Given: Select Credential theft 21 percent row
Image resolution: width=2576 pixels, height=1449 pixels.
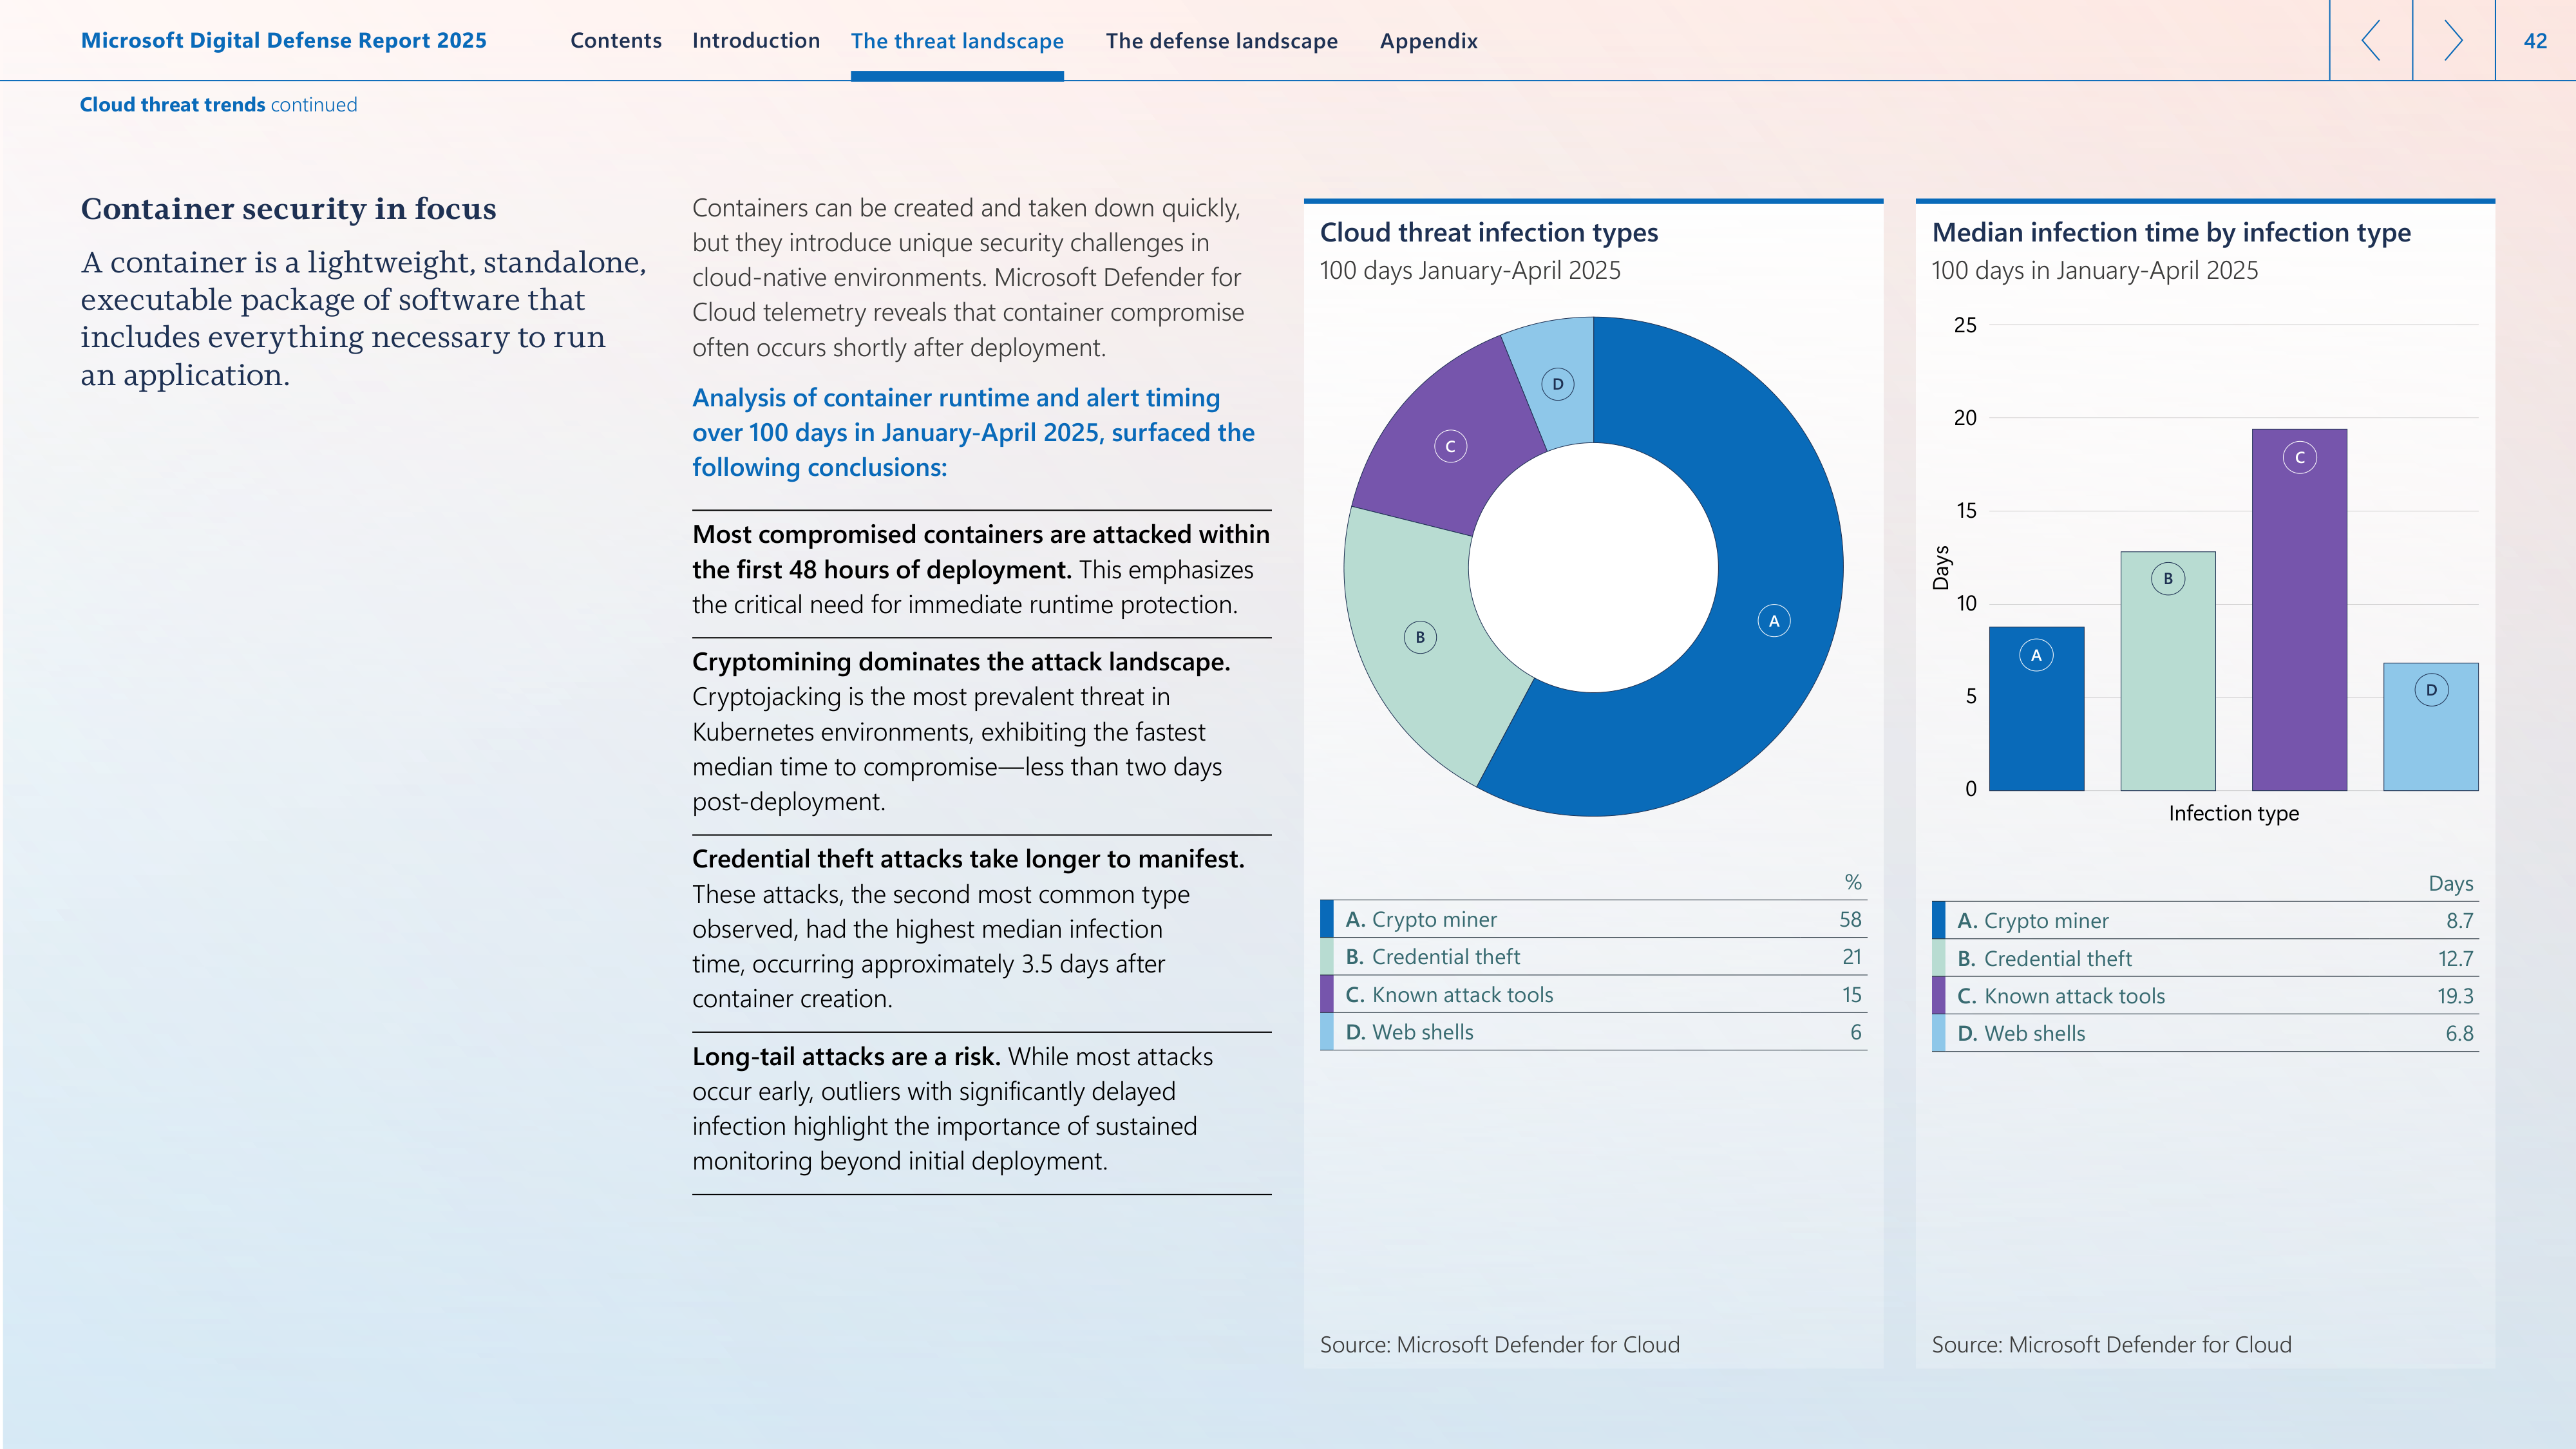Looking at the screenshot, I should click(x=1593, y=957).
